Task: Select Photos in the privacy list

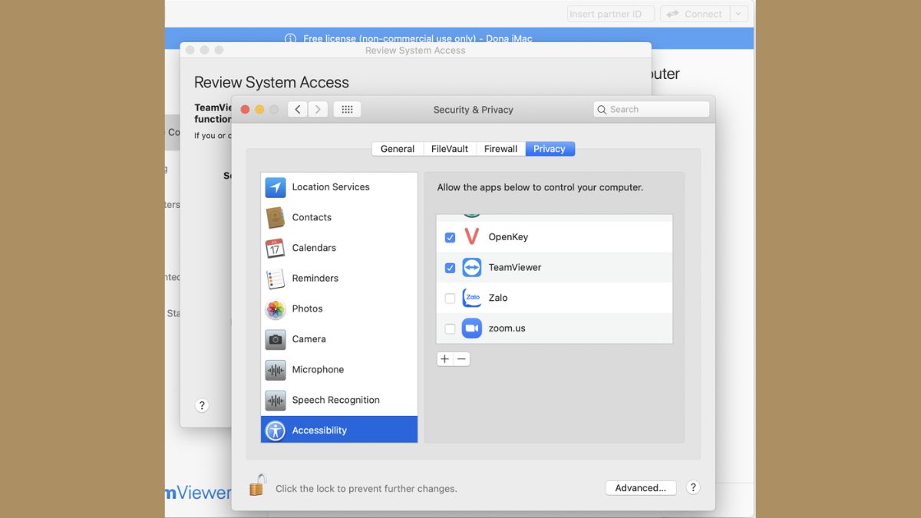Action: pos(339,308)
